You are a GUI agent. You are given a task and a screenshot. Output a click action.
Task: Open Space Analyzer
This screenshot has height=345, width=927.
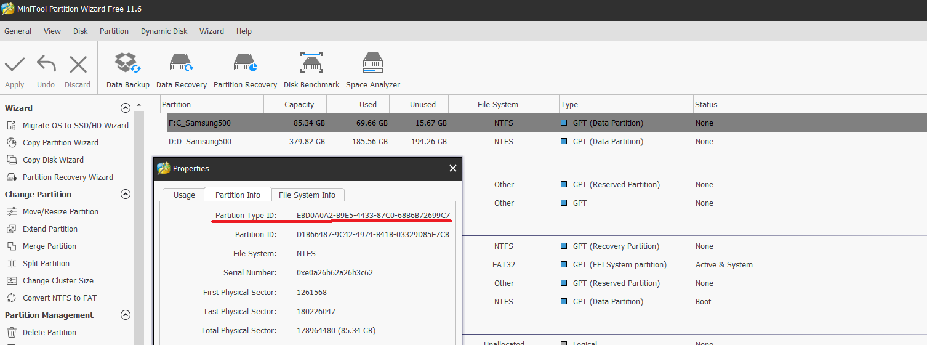pos(372,70)
